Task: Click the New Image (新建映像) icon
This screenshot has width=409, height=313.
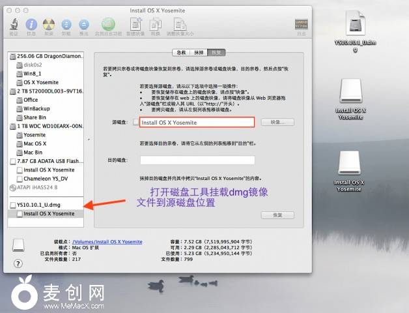Action: pos(135,25)
